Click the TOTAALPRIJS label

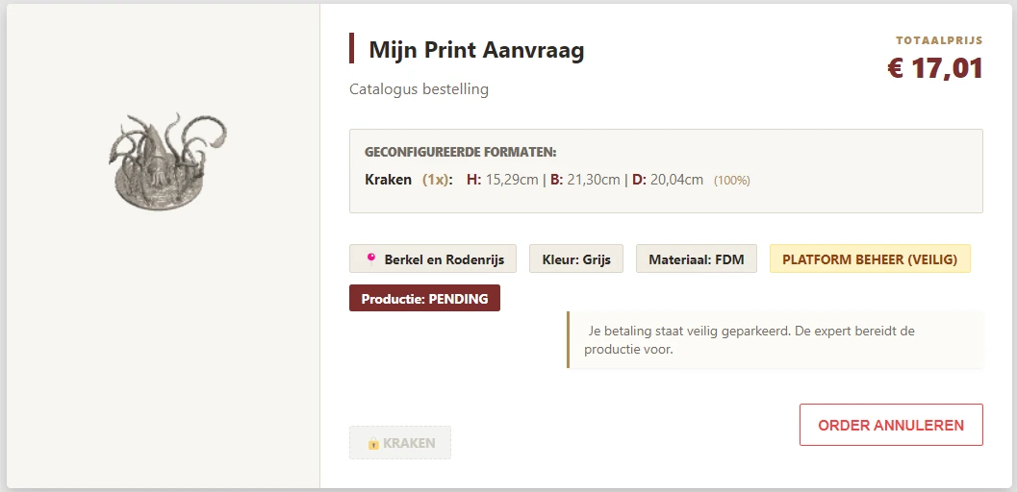pos(940,40)
